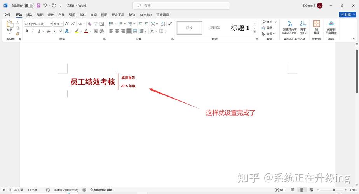Apply superscript formatting

[x=61, y=31]
